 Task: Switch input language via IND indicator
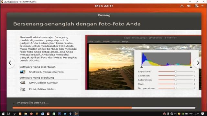[x=191, y=114]
